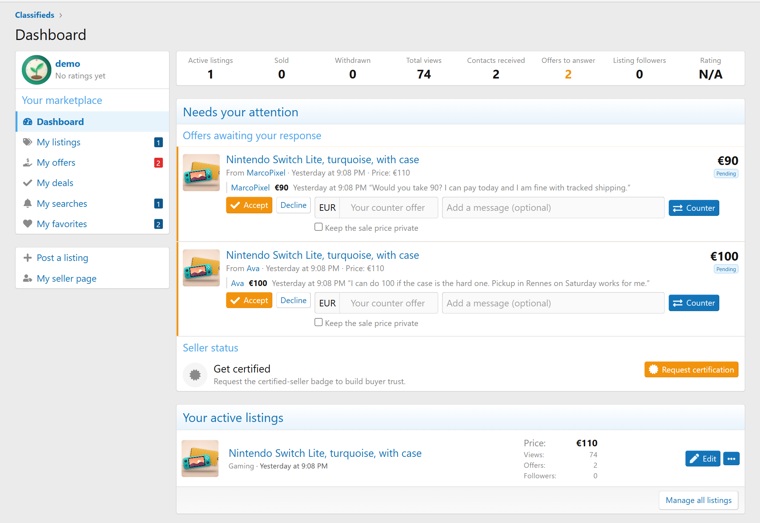
Task: Click the breadcrumb arrow after Classifieds
Action: tap(61, 15)
